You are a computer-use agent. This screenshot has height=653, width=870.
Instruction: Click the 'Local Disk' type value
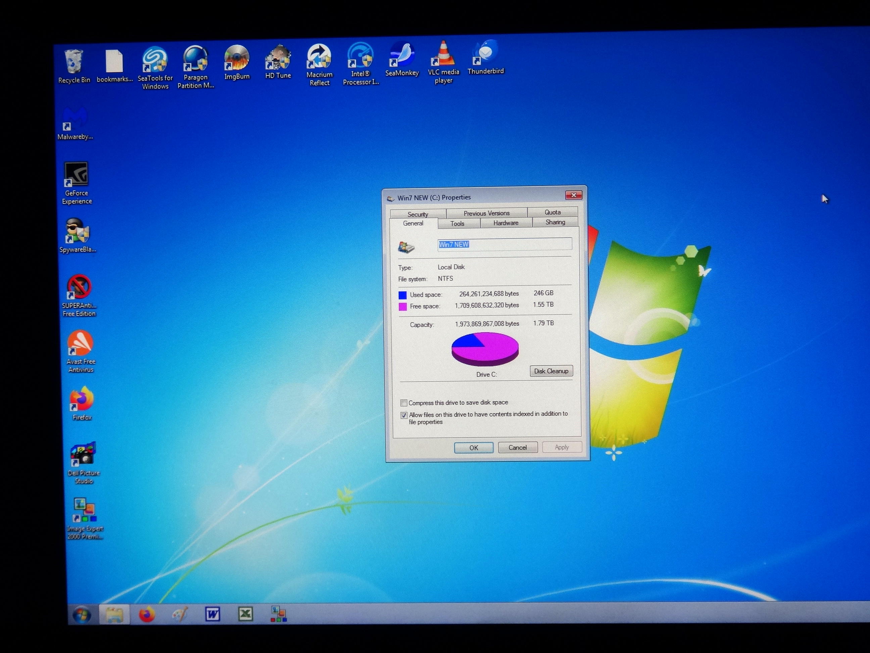point(451,267)
